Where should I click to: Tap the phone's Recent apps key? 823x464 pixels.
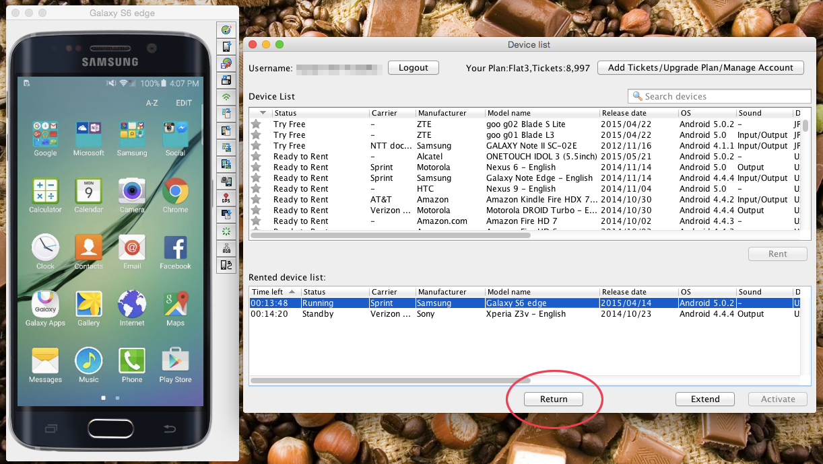pos(51,428)
